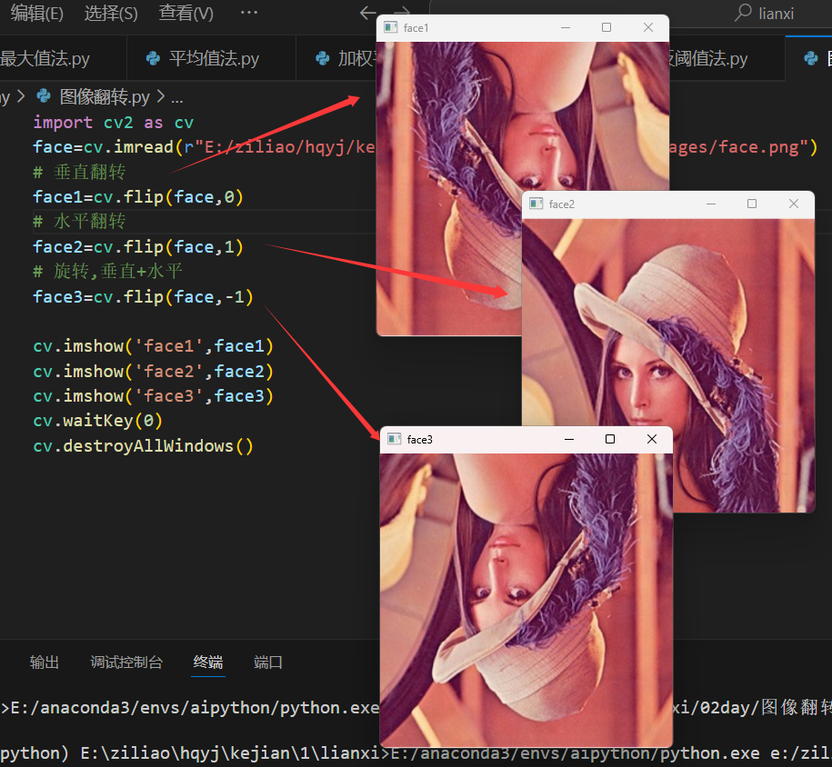Click the face1=cv.flip(face,0) line
Screen dimensions: 832x767
[x=138, y=197]
